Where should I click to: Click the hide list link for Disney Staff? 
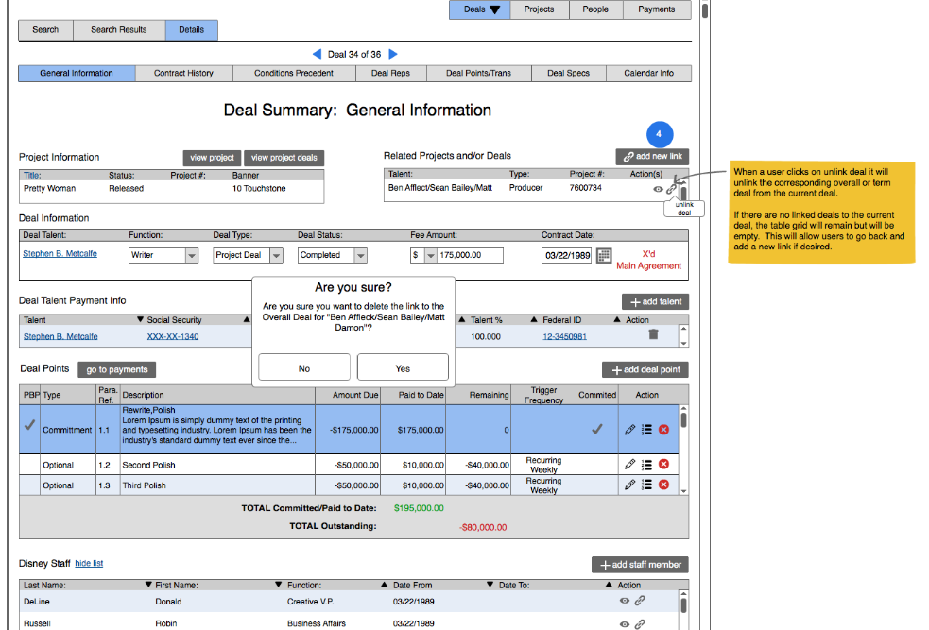coord(89,563)
